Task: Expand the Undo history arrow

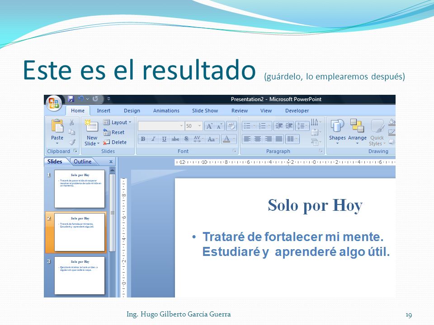Action: (x=87, y=99)
